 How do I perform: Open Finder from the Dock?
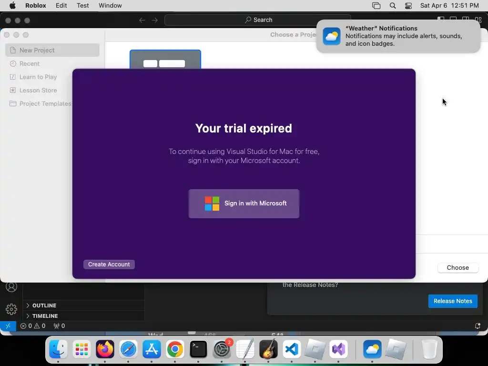58,349
